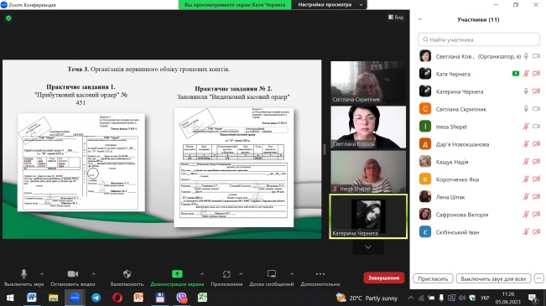
Task: Open Доски сообщений whiteboard icon
Action: click(272, 274)
